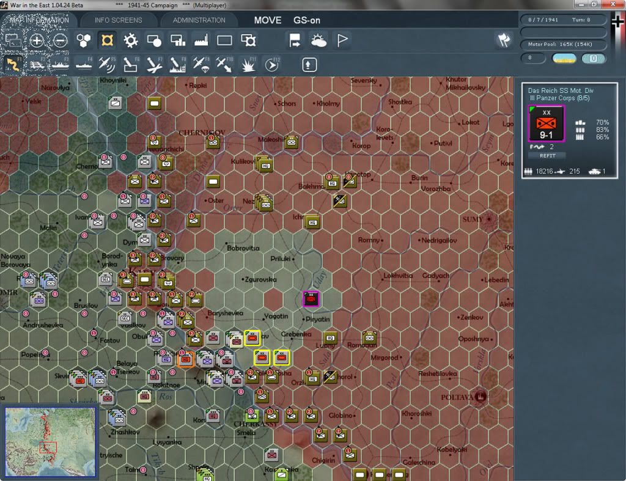Click the boxed up-arrow toolbar icon
Viewport: 626px width, 481px height.
tap(309, 65)
